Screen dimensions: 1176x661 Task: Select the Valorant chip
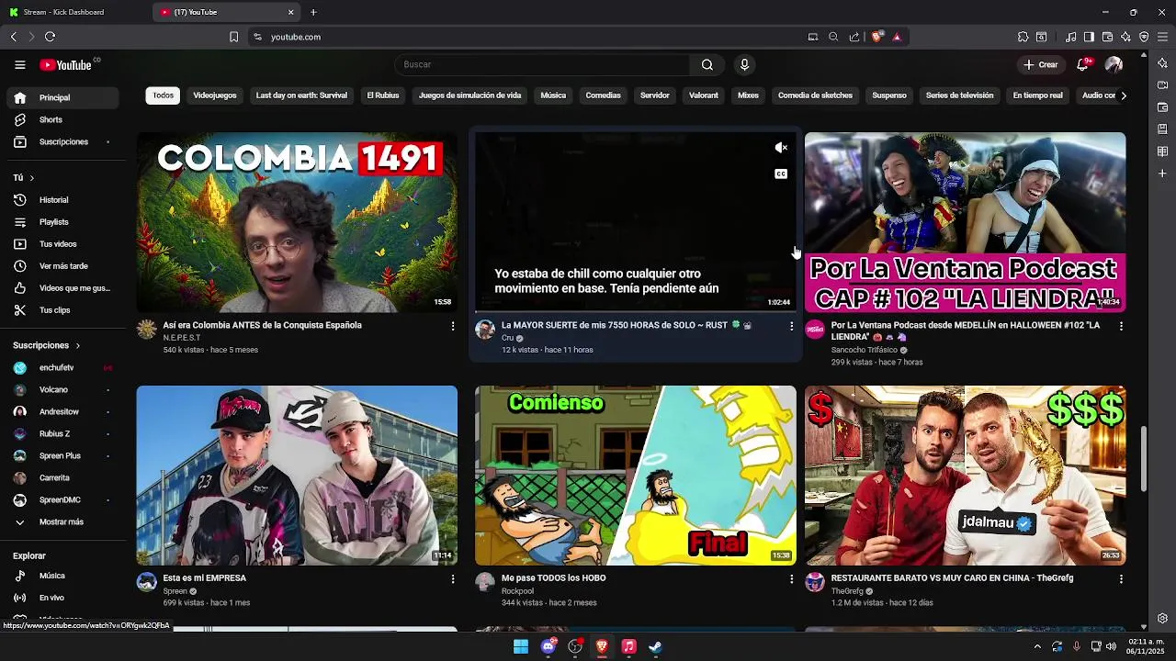703,95
